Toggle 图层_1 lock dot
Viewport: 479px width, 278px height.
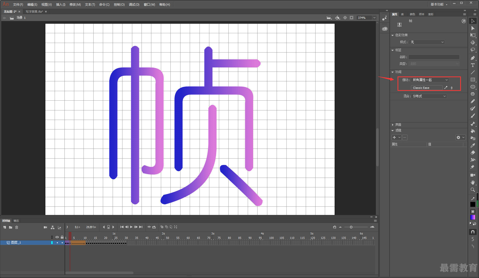click(62, 242)
